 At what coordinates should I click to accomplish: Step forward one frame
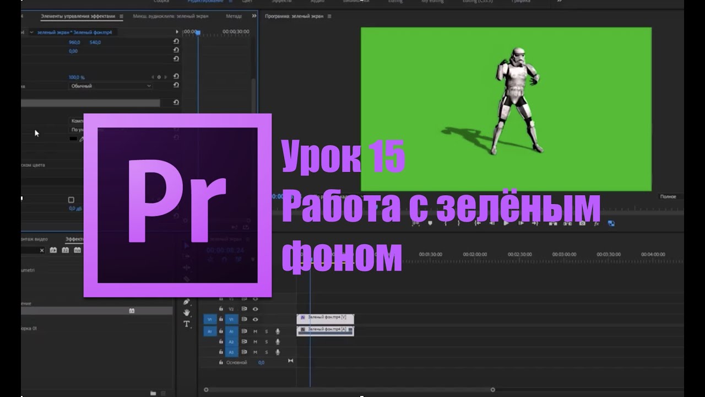click(521, 223)
